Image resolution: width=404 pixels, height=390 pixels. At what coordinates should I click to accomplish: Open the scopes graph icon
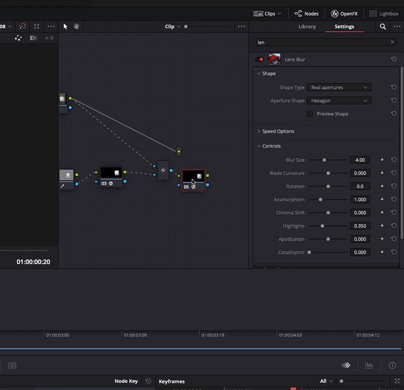click(x=369, y=365)
